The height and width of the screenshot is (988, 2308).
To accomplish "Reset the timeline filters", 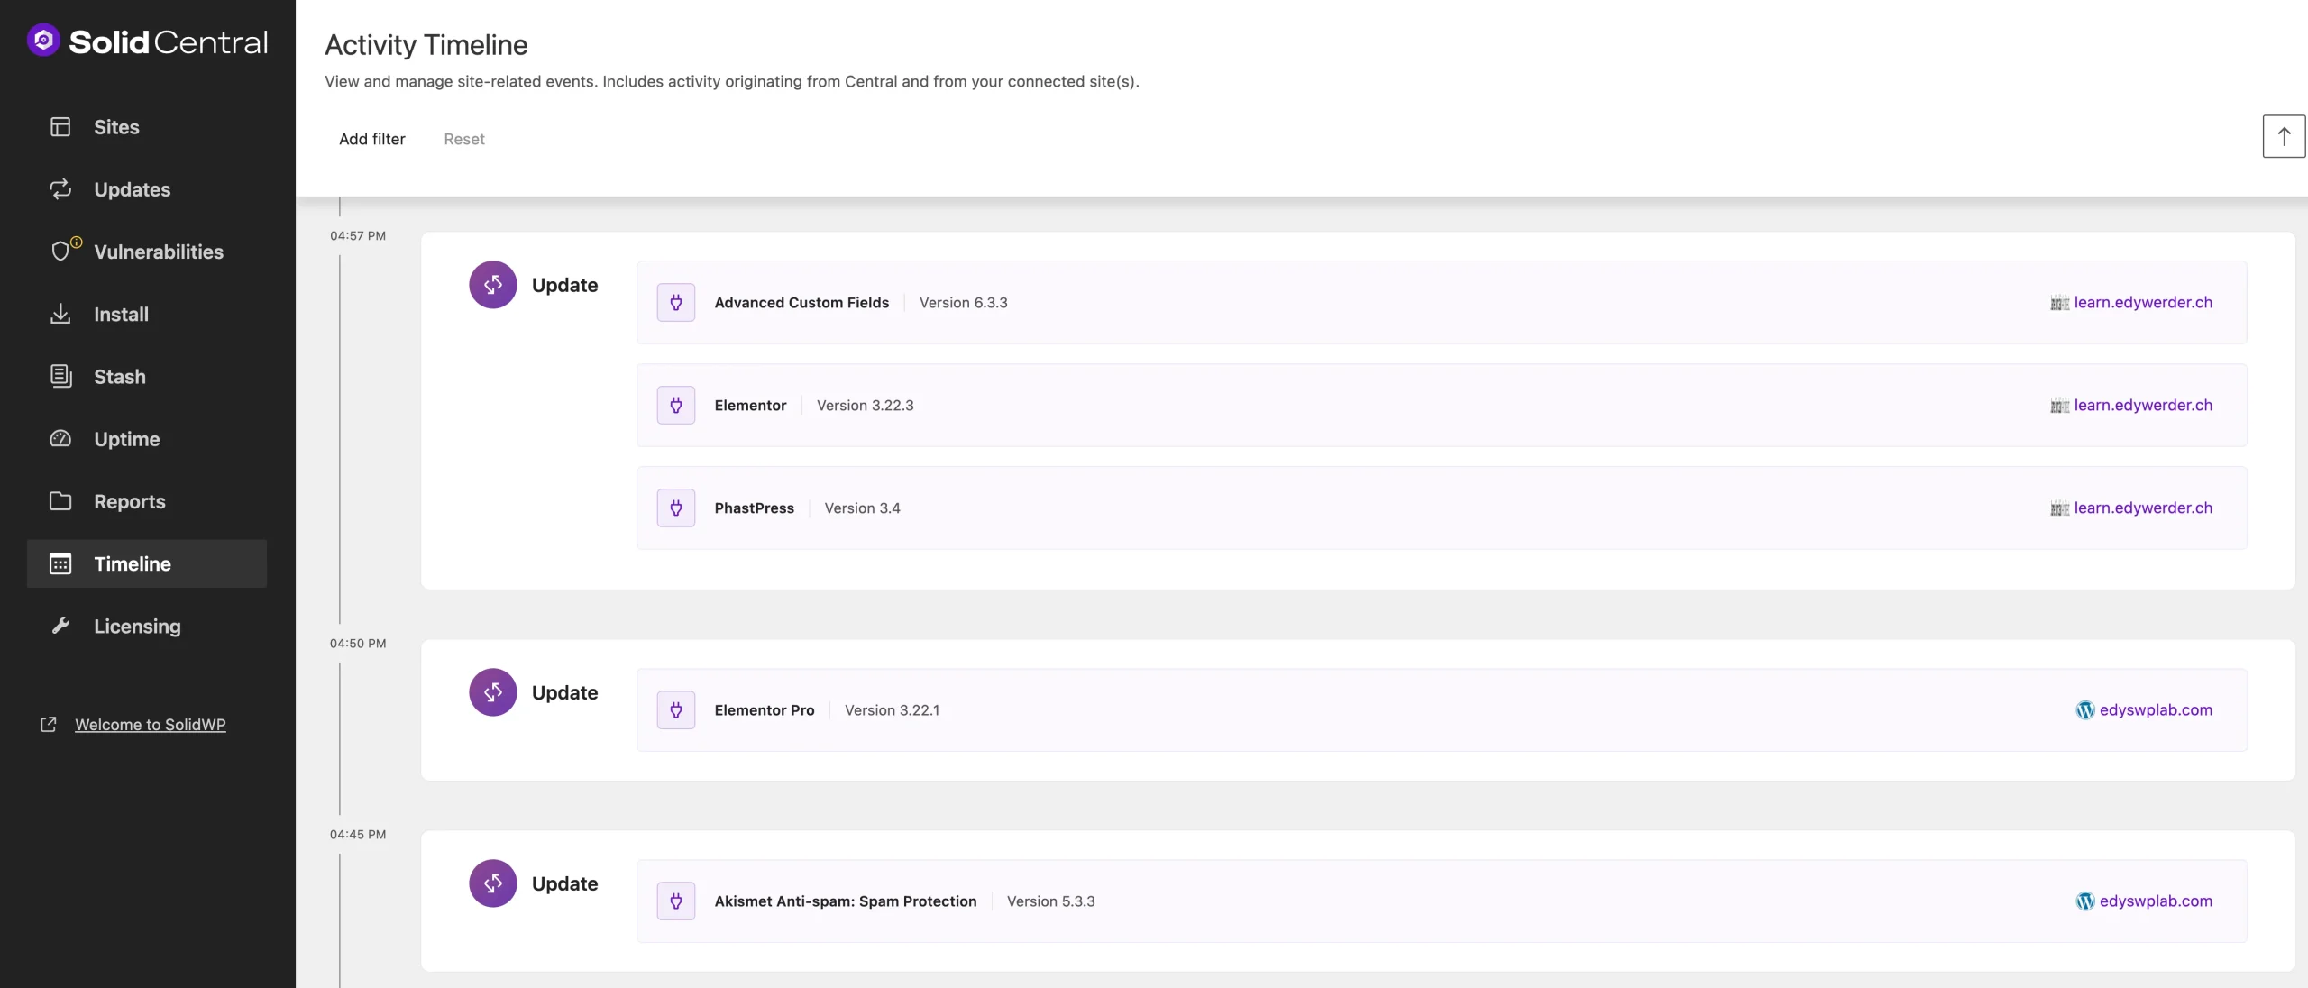I will (464, 139).
